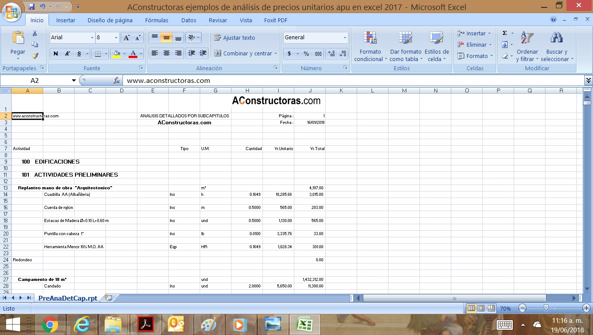Click the Pegar paste icon
Image resolution: width=593 pixels, height=335 pixels.
(x=18, y=38)
